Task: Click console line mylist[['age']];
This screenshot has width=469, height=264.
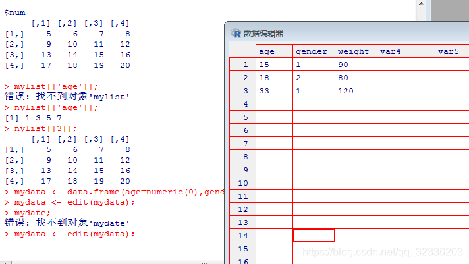Action: pyautogui.click(x=51, y=87)
